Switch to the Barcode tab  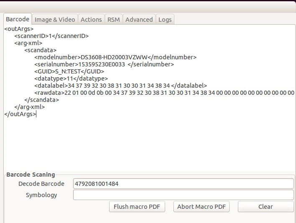[18, 19]
